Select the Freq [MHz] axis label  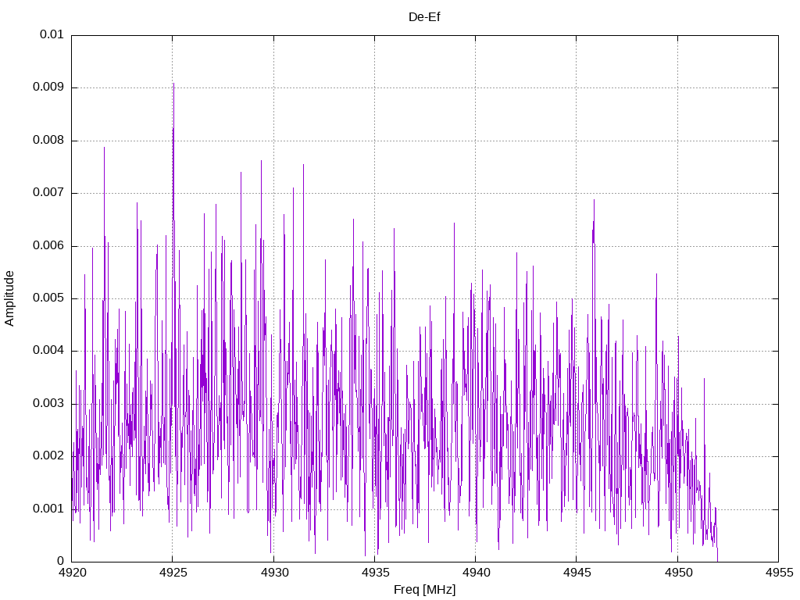[x=424, y=590]
